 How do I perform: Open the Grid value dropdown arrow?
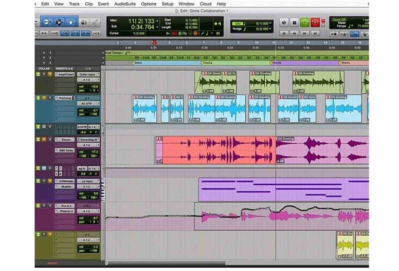pyautogui.click(x=270, y=24)
